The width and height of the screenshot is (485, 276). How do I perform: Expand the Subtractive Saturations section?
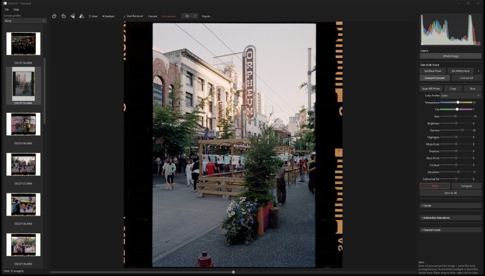coord(450,218)
